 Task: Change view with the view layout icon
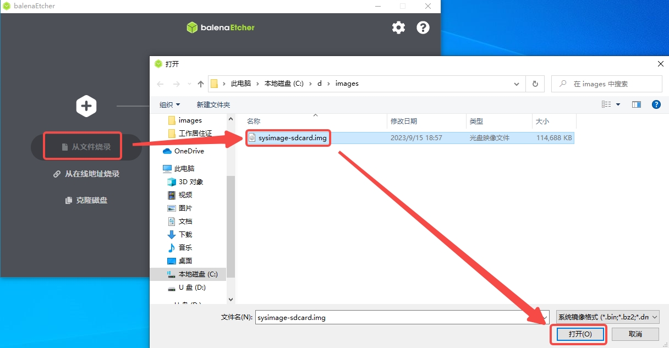(x=606, y=104)
